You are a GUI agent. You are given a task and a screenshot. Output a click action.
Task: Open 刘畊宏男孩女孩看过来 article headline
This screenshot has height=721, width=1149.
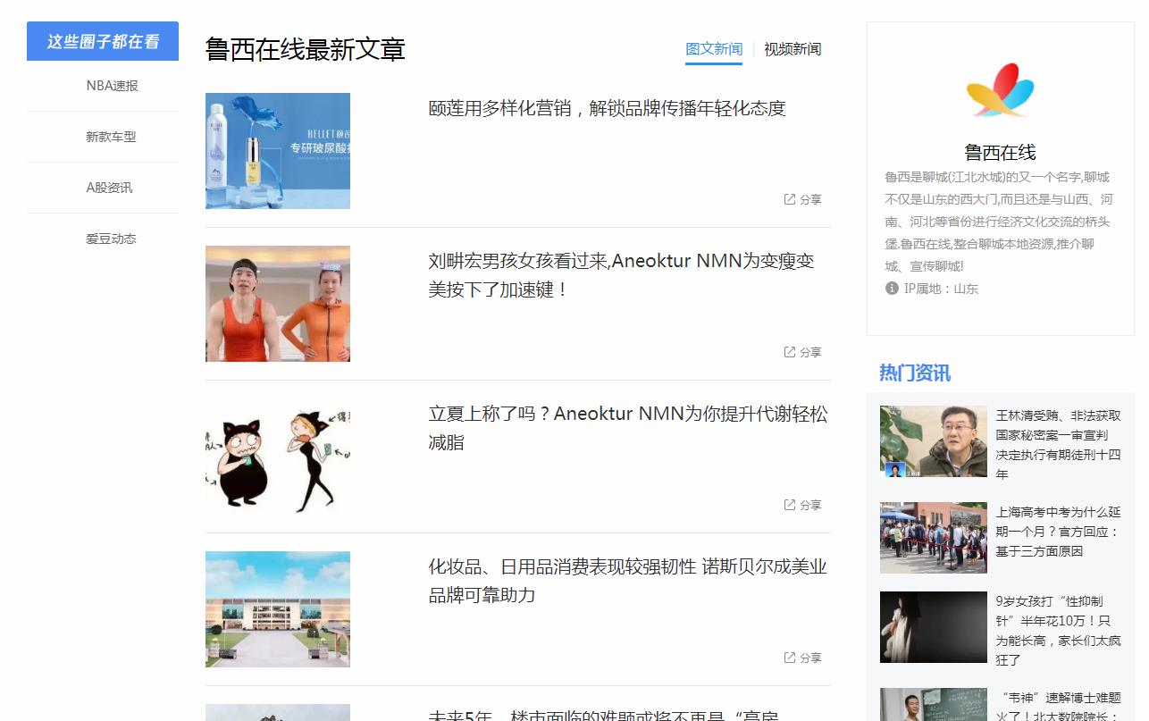click(x=622, y=275)
